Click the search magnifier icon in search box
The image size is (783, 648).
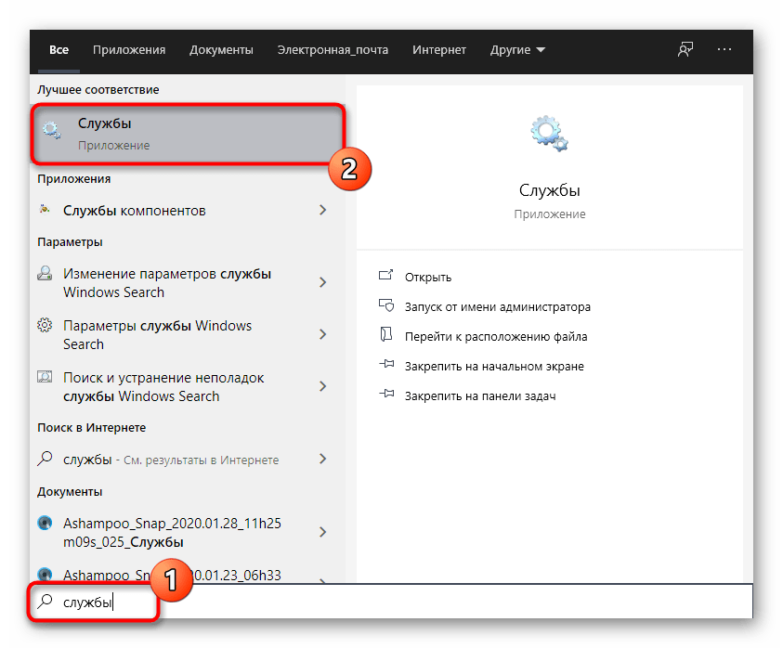coord(45,603)
